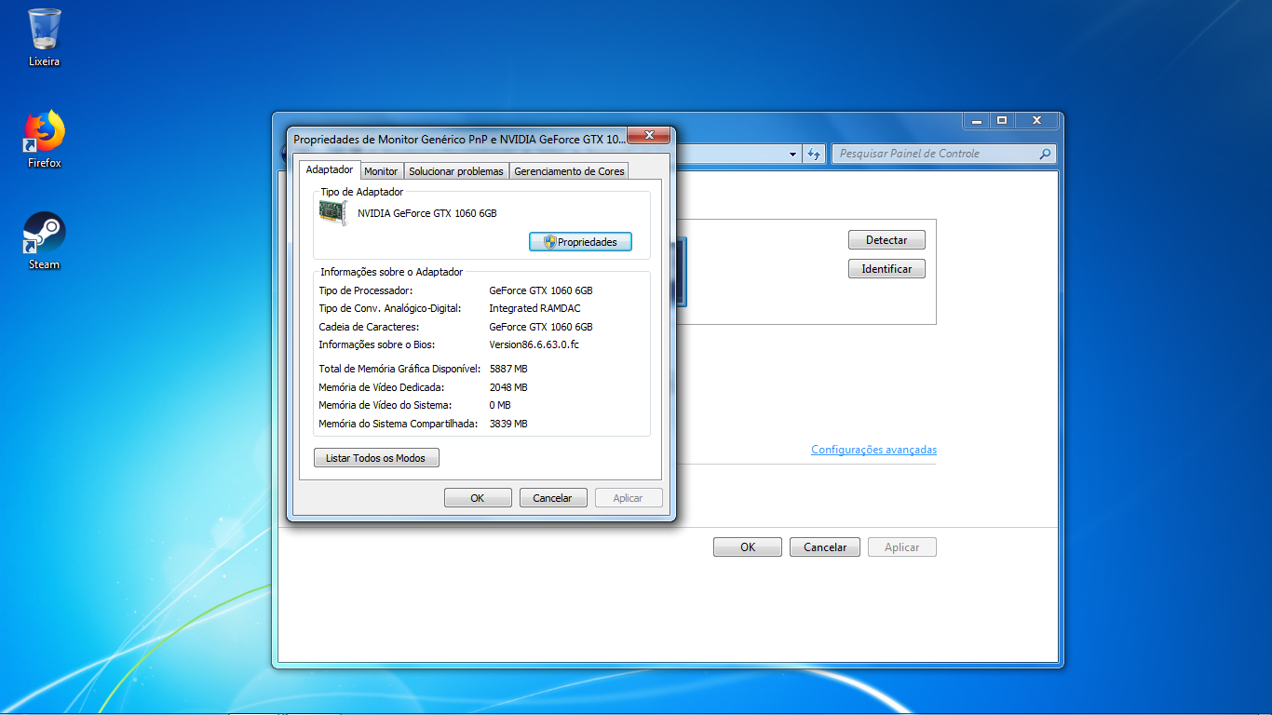Click the graphics adapter card icon
1272x715 pixels.
[x=332, y=213]
